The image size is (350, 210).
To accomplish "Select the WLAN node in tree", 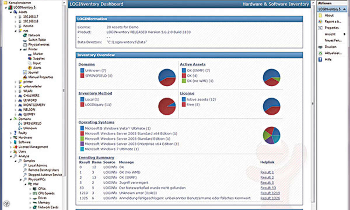I will click(28, 91).
